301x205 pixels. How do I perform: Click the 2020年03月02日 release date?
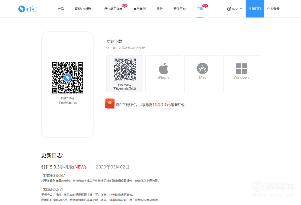tap(113, 167)
